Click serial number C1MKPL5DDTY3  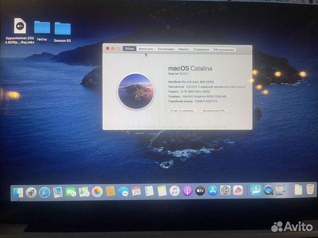(x=206, y=101)
